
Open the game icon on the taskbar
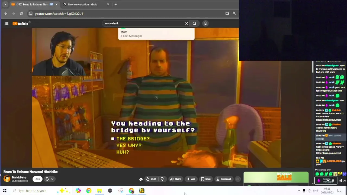pyautogui.click(x=142, y=191)
